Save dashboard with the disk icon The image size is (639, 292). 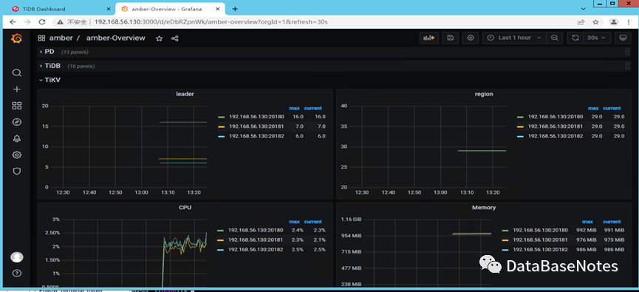pyautogui.click(x=451, y=38)
